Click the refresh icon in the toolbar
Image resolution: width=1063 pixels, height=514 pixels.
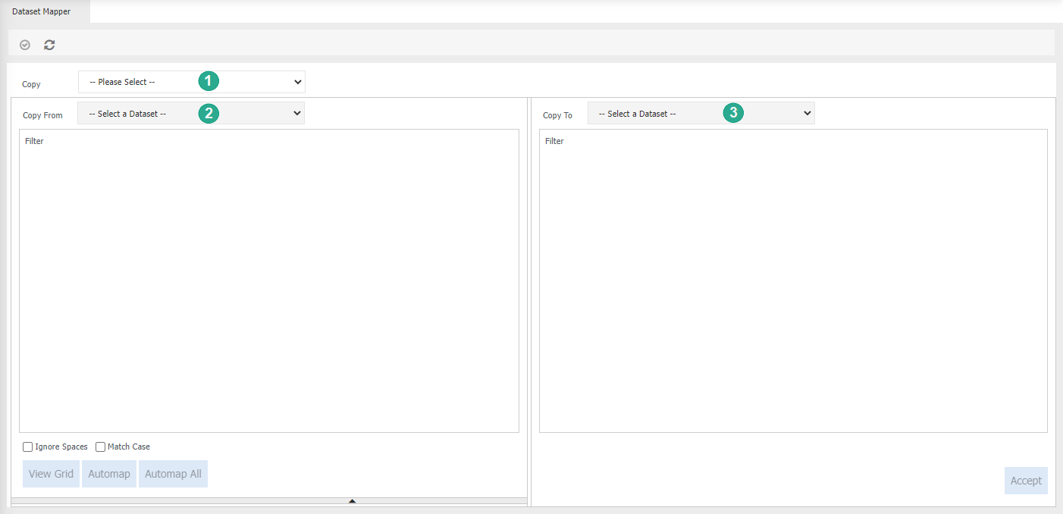[49, 44]
